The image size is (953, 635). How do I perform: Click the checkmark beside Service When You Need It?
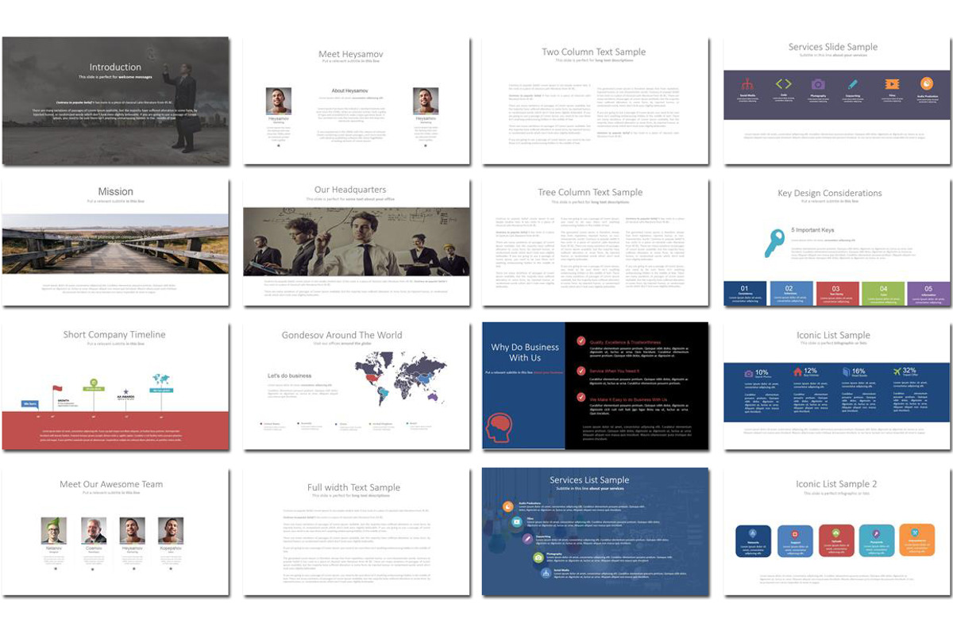(x=581, y=371)
